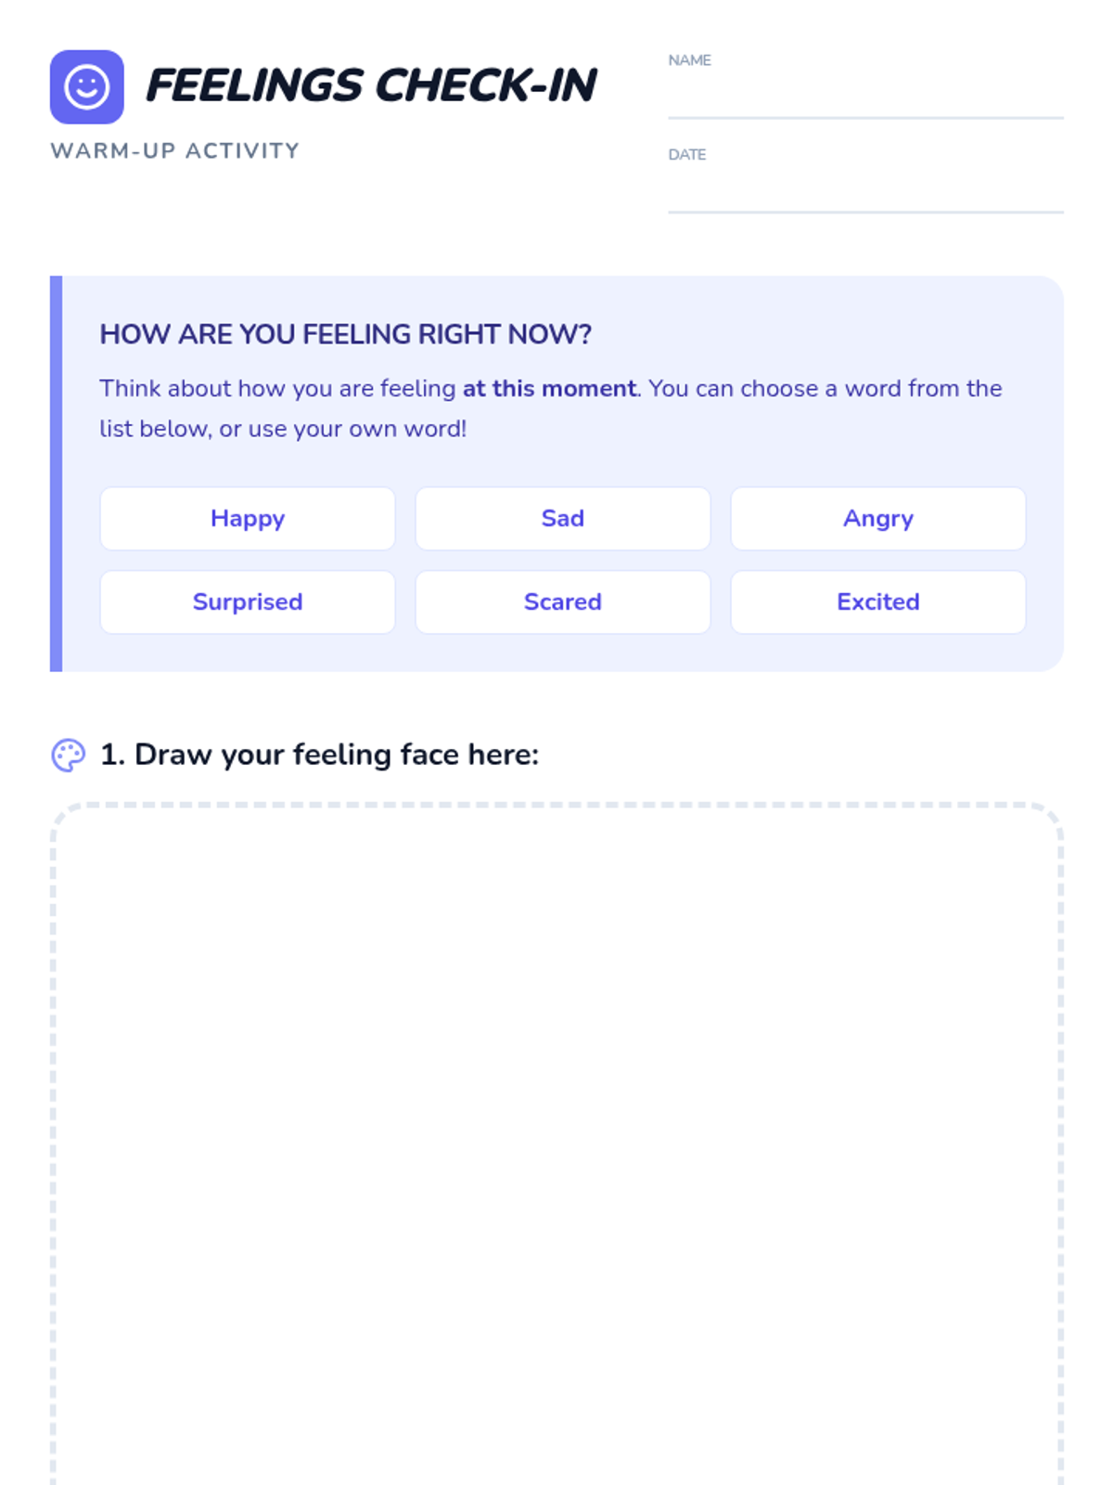1113x1485 pixels.
Task: Click the 'use your own word!' instruction line
Action: click(283, 429)
